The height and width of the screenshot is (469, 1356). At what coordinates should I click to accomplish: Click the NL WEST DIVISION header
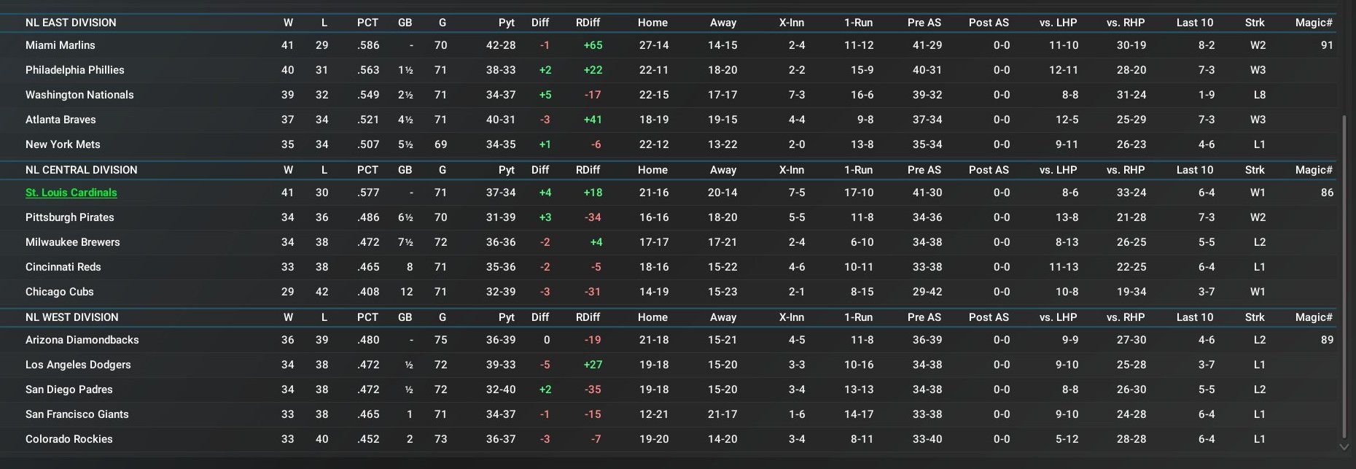pyautogui.click(x=71, y=317)
